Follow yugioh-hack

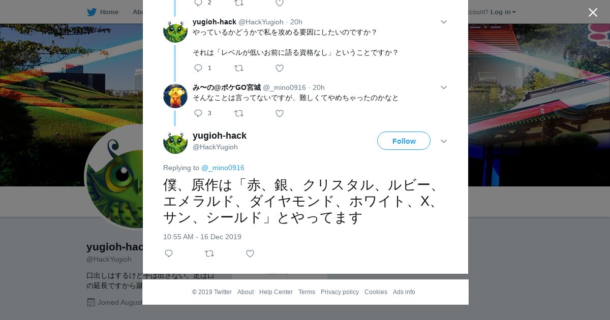pos(404,141)
